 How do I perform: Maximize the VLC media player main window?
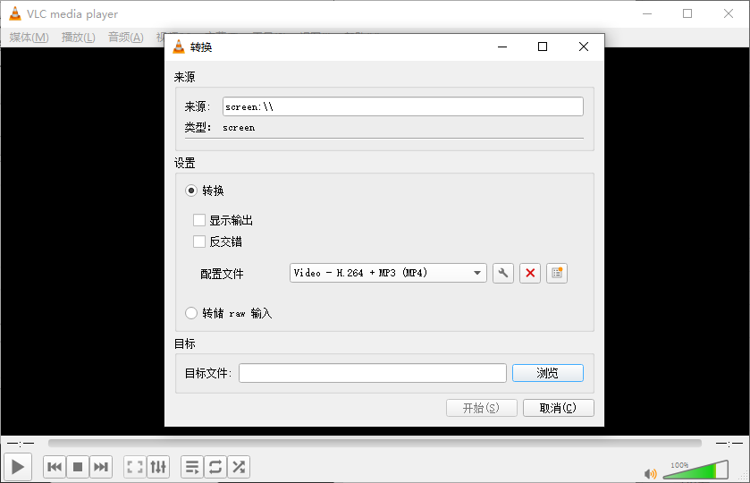(687, 13)
